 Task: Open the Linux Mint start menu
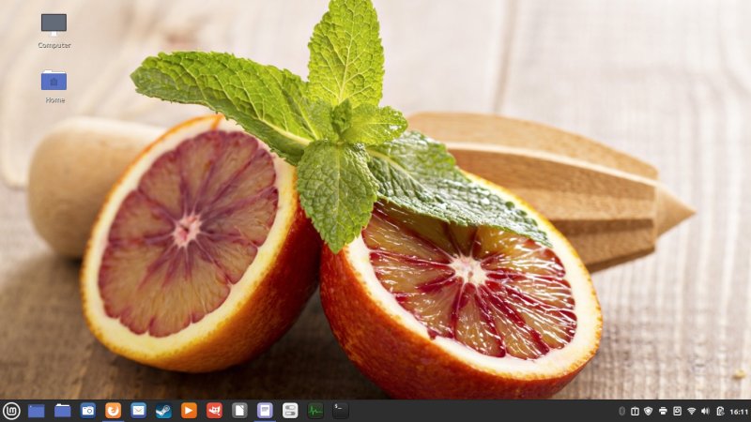[x=11, y=410]
